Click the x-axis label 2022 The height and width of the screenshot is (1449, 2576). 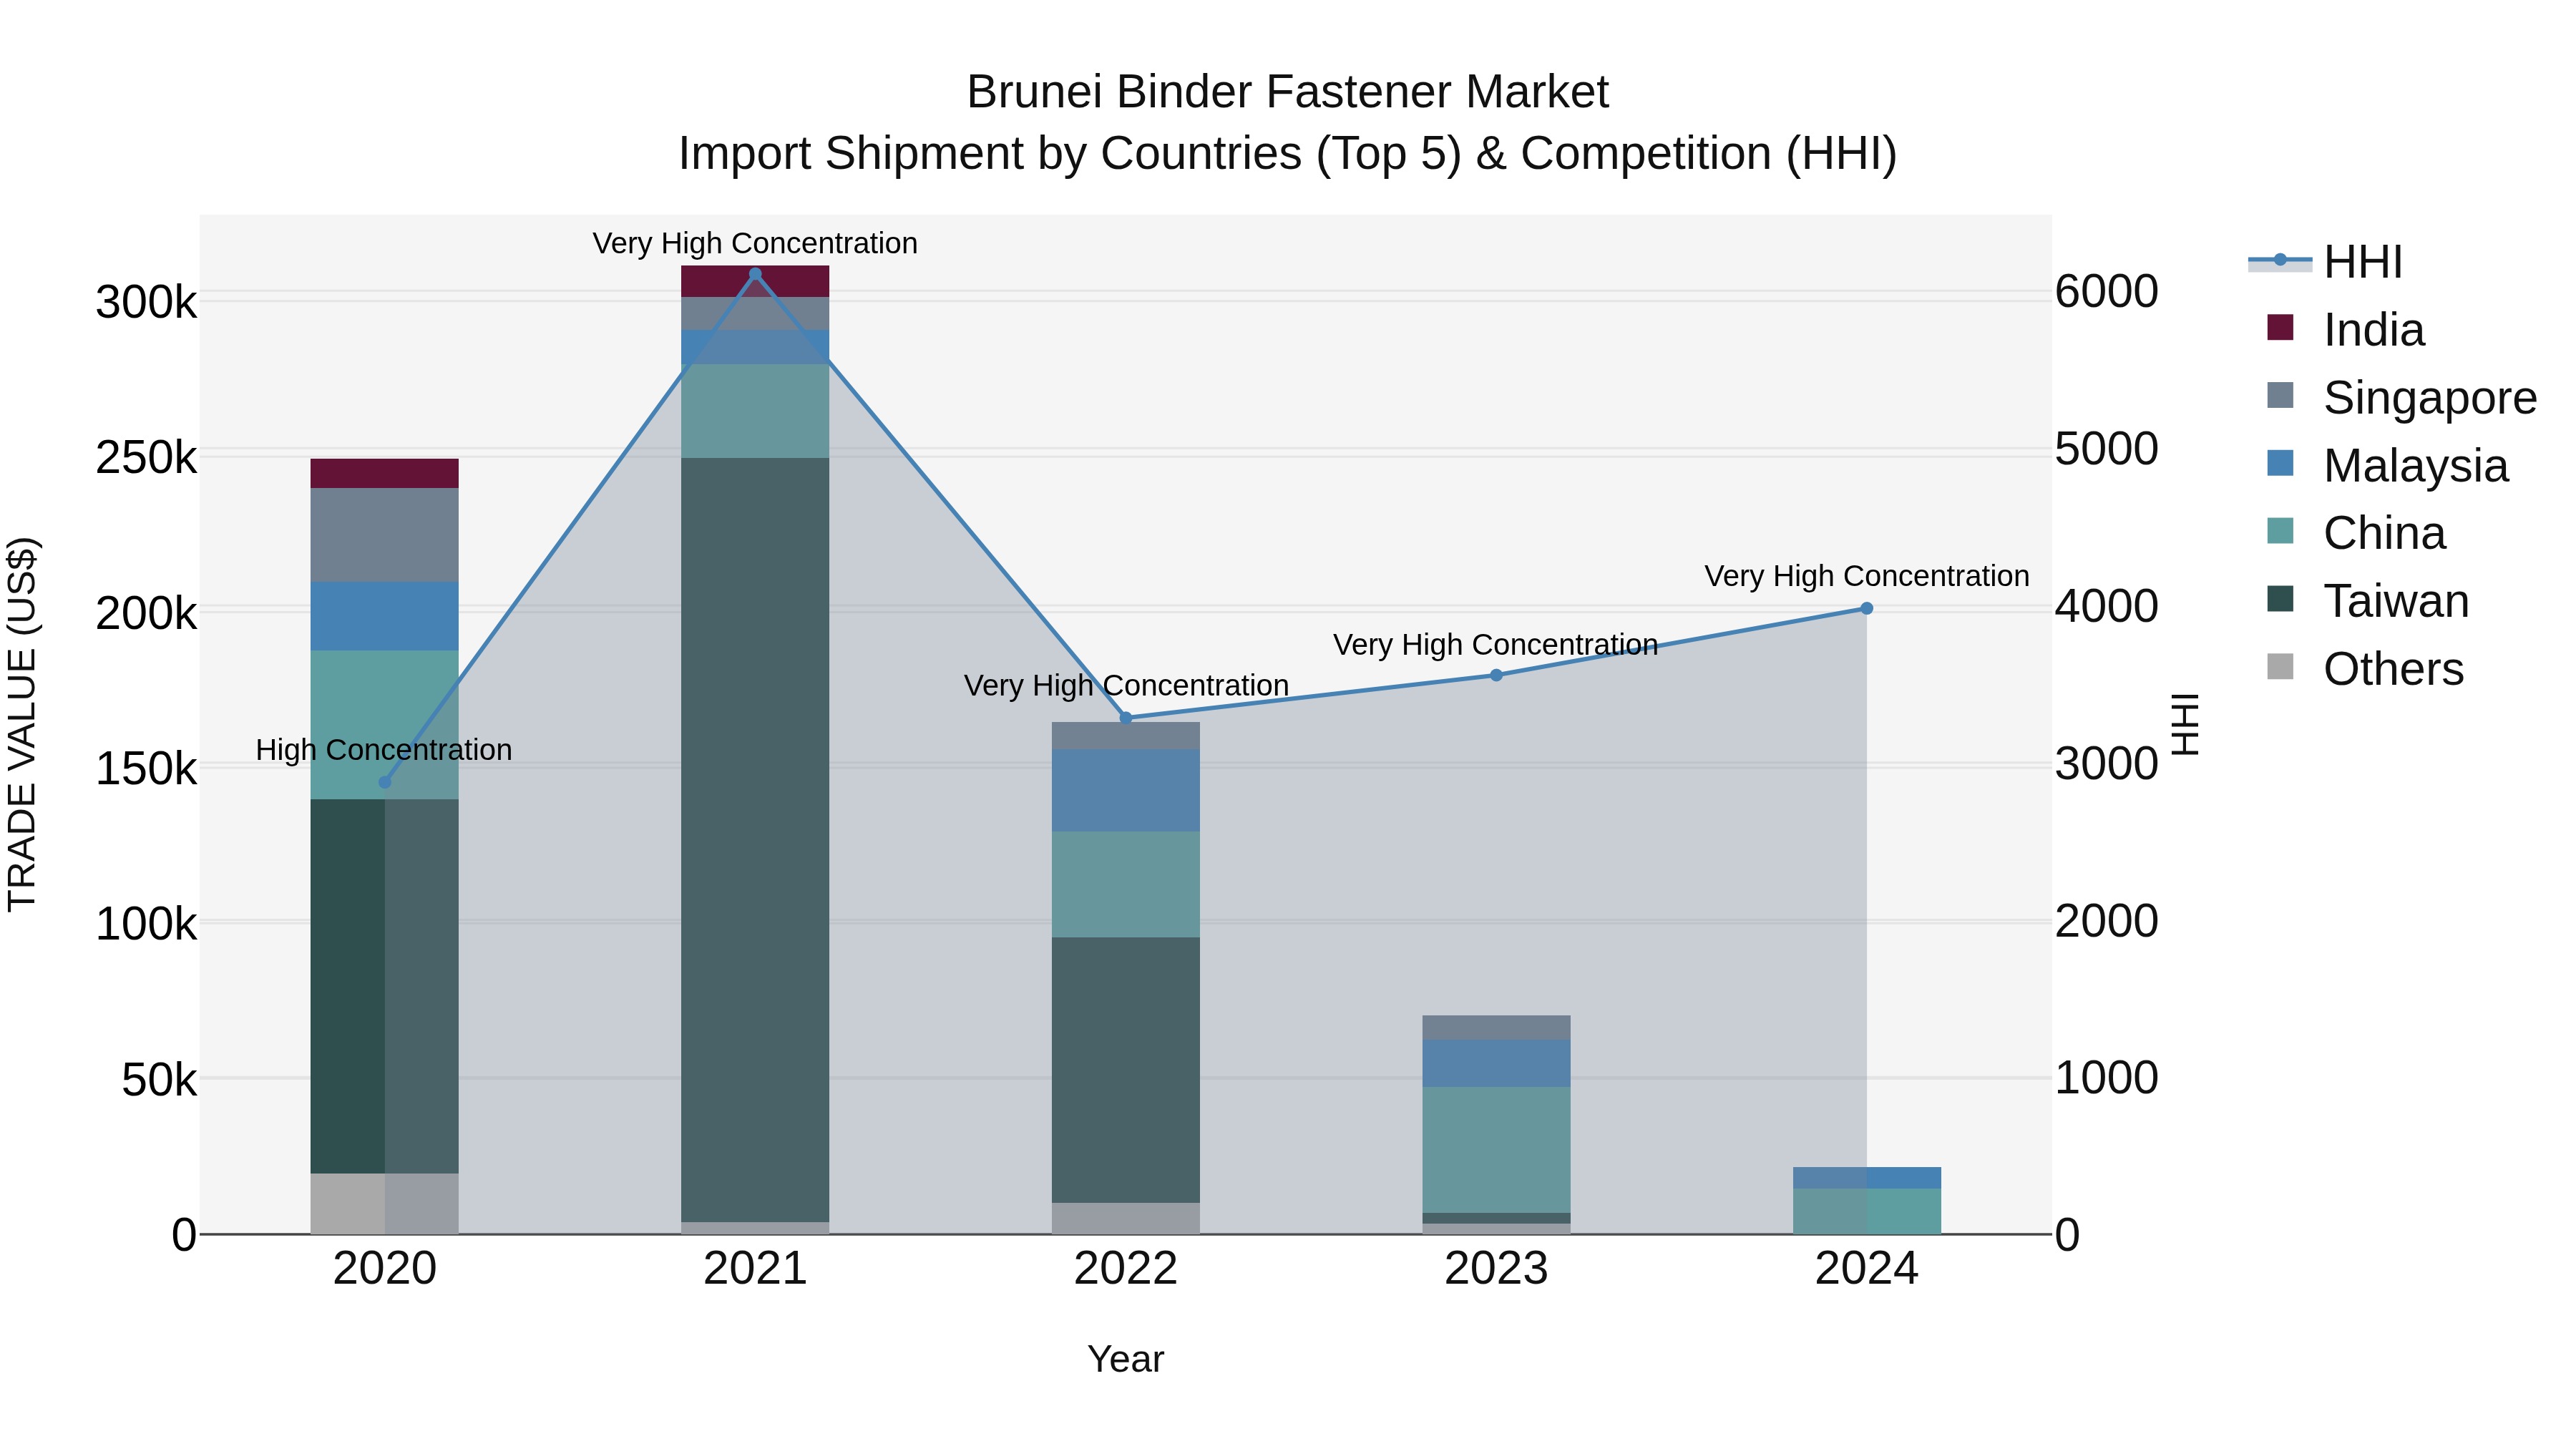point(1126,1269)
